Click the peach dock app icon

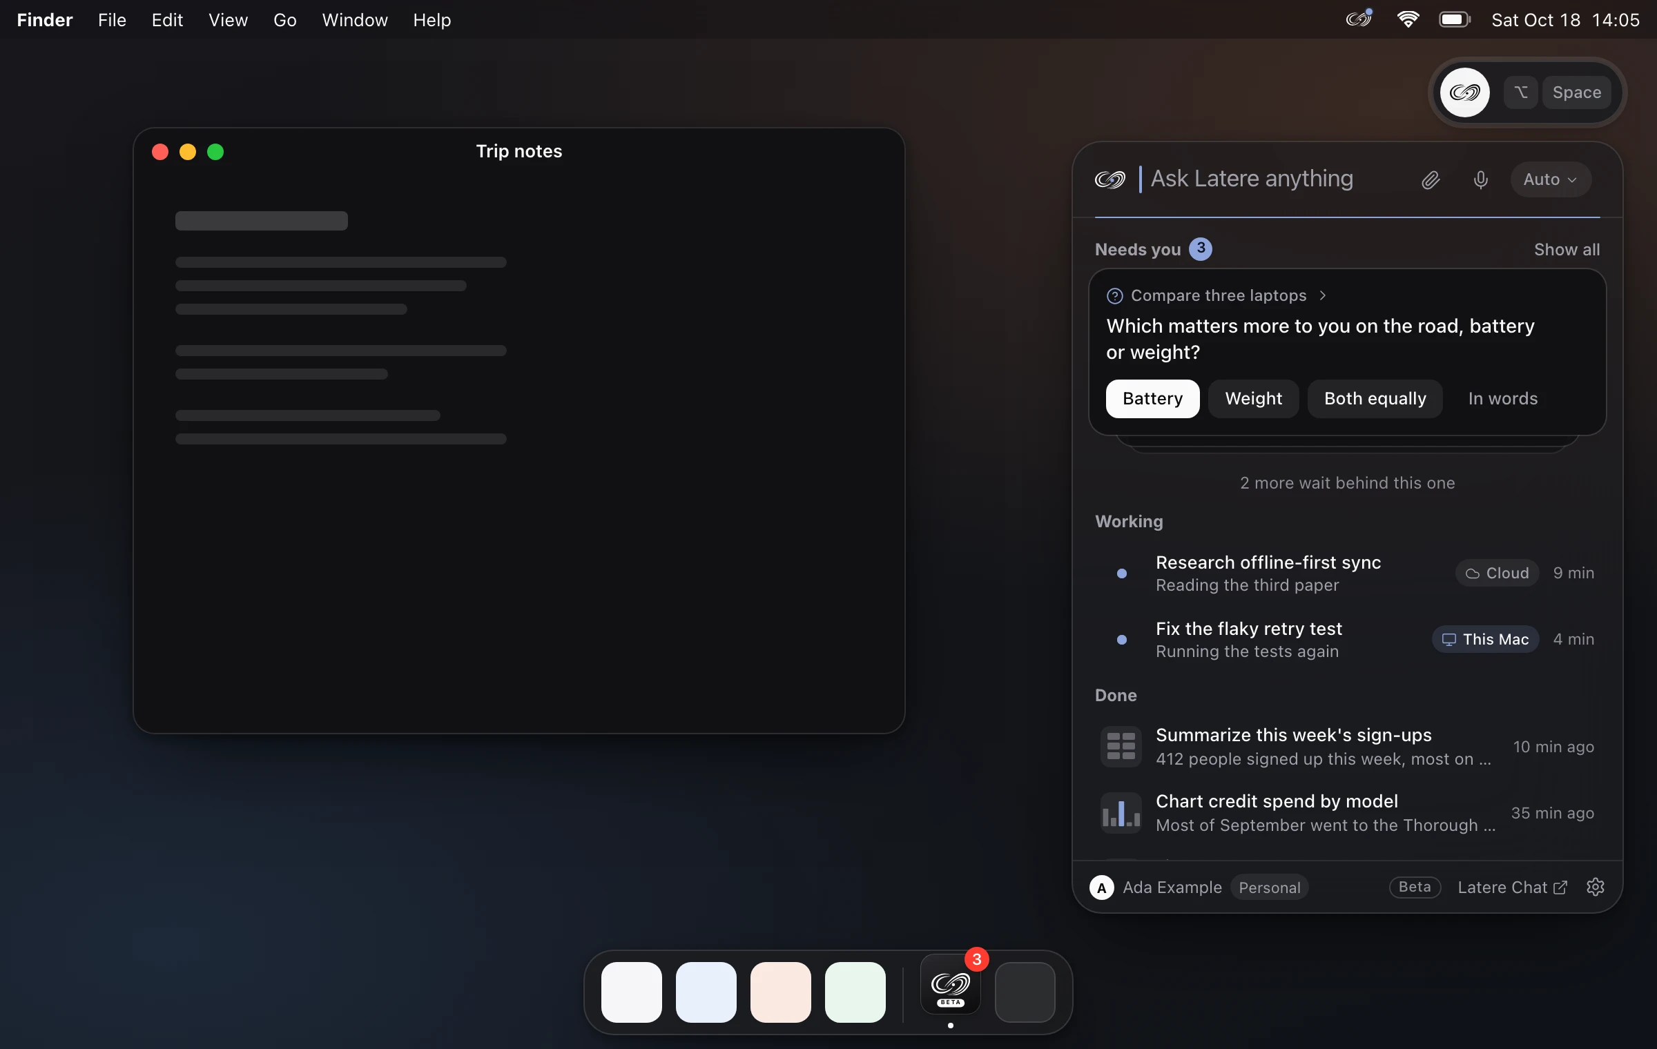pyautogui.click(x=781, y=992)
